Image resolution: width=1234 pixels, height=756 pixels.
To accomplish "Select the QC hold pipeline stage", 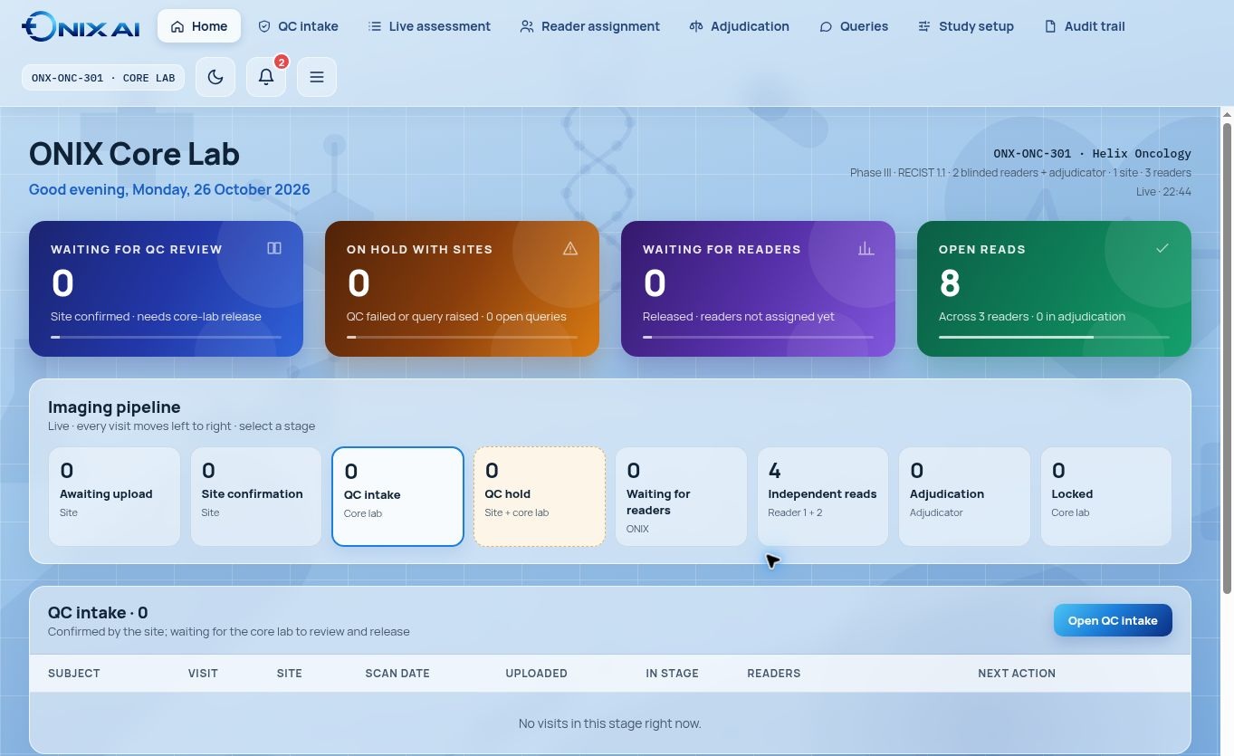I will [540, 496].
